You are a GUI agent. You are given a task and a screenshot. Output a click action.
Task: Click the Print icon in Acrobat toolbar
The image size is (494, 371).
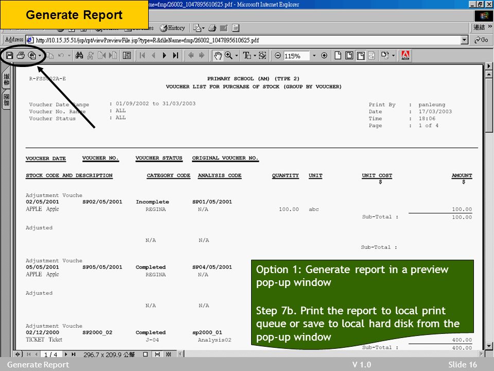(21, 56)
